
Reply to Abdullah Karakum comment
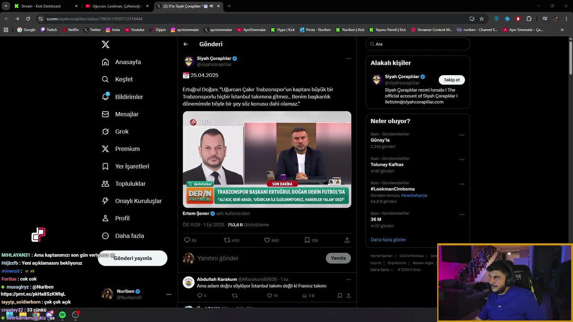(201, 296)
